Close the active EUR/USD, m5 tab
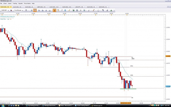 [x=11, y=7]
